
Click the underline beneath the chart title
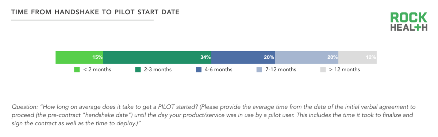tap(82, 20)
